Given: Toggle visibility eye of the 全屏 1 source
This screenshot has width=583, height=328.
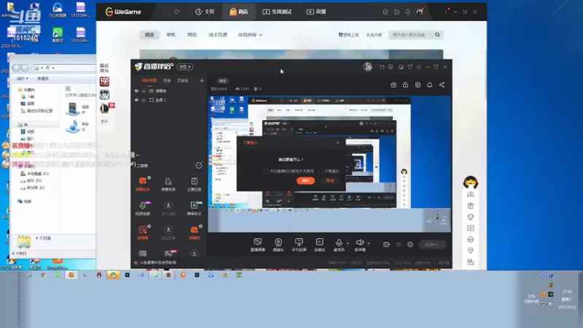Looking at the screenshot, I should (136, 100).
